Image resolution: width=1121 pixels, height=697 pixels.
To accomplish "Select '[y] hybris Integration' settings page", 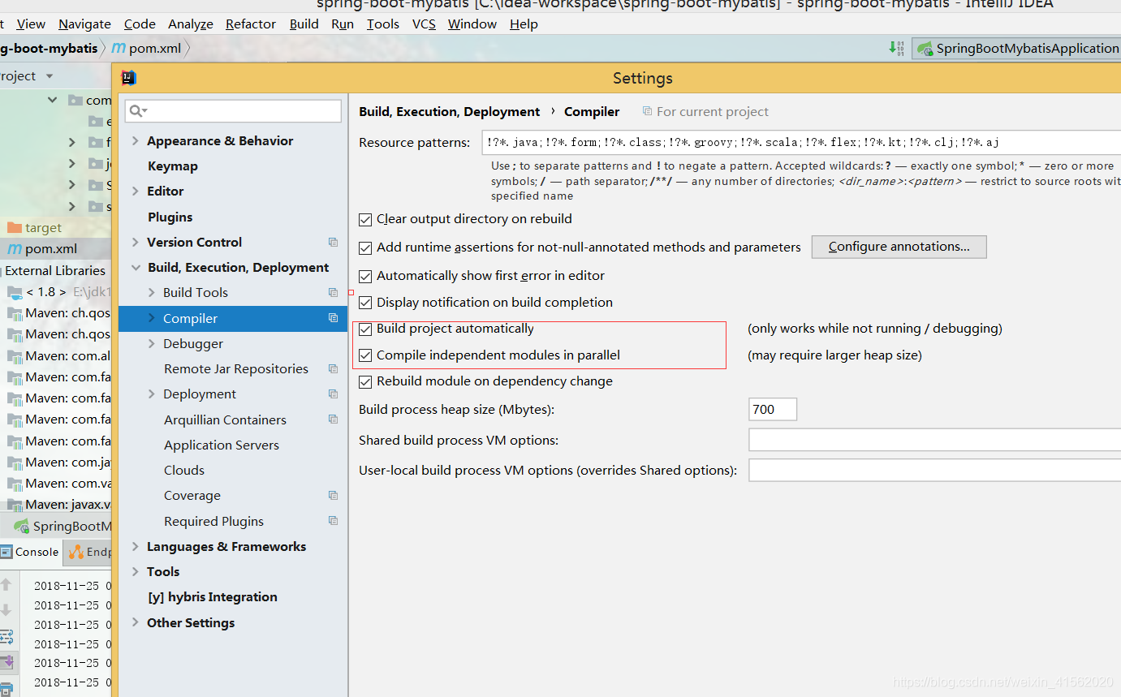I will point(213,596).
